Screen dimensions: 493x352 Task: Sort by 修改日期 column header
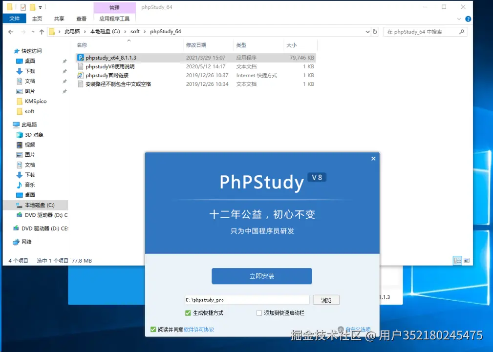[196, 45]
